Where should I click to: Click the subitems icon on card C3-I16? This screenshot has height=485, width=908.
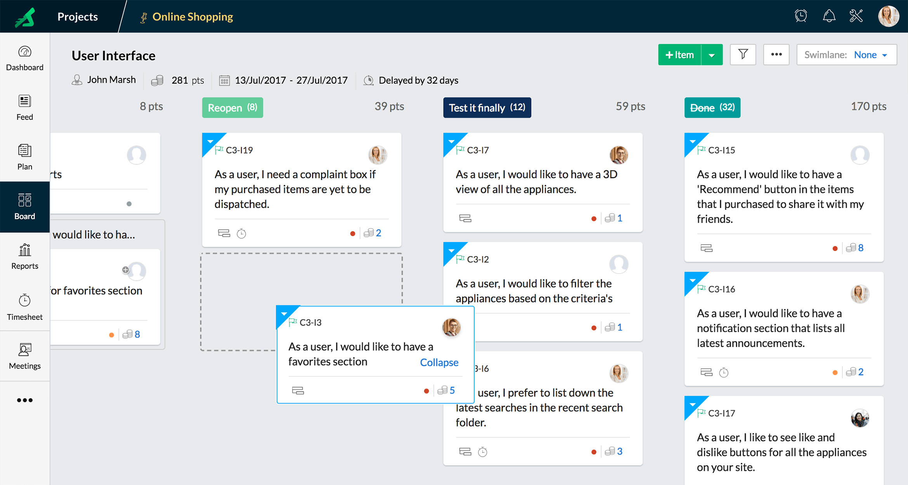(707, 372)
